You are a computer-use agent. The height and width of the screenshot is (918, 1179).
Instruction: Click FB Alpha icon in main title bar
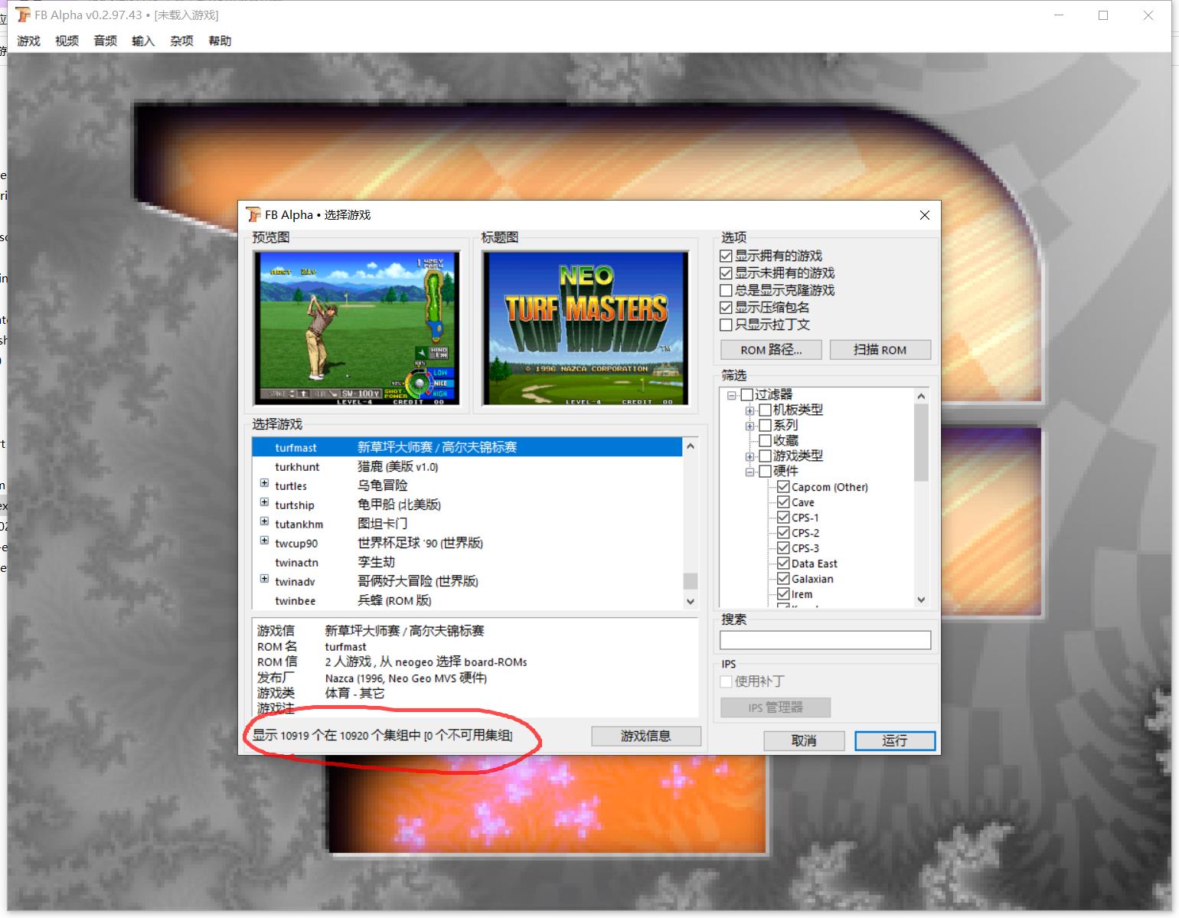[x=24, y=15]
